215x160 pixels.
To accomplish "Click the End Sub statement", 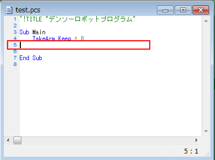I will [31, 58].
